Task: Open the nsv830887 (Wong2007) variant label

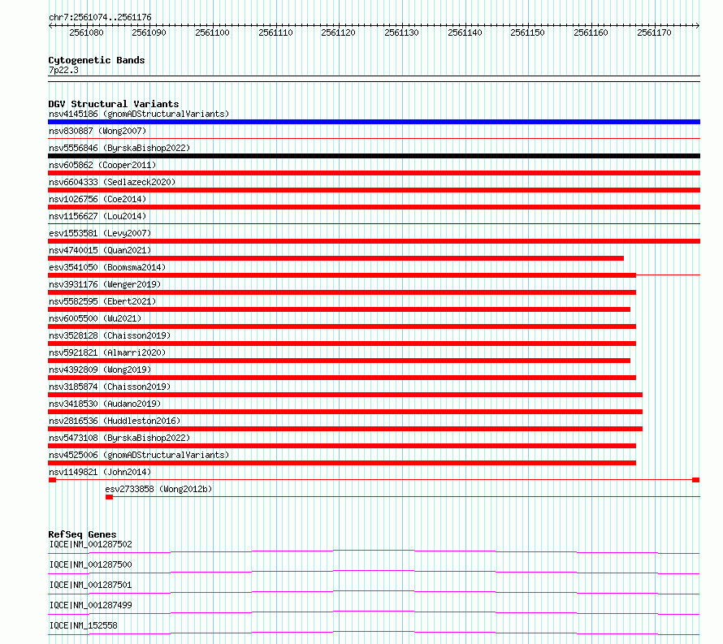Action: tap(97, 131)
